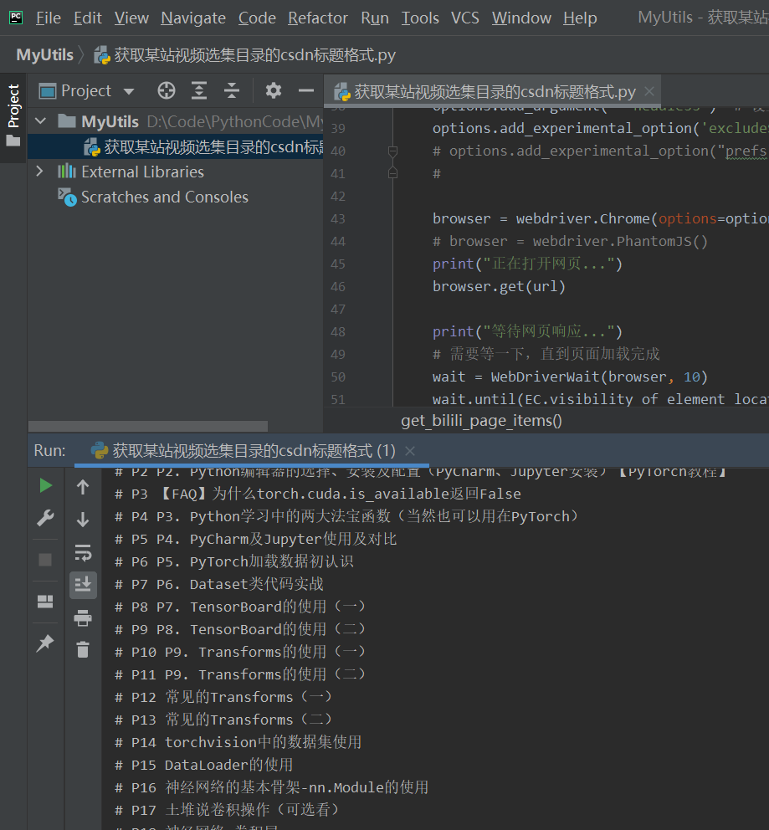Click the Select Opened File crosshair icon
Screen dimensions: 769x830
tap(167, 91)
